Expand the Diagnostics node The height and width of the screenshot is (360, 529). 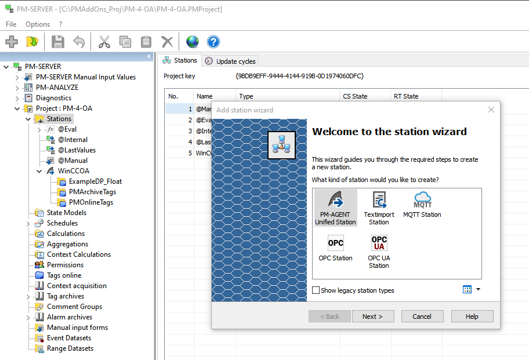[17, 98]
